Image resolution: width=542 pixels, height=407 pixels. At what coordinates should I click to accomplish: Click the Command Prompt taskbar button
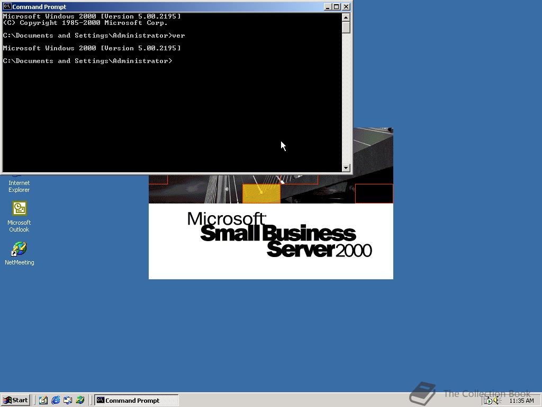point(137,401)
